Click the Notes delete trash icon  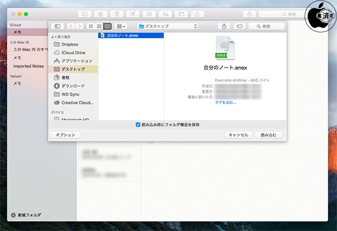coord(116,14)
